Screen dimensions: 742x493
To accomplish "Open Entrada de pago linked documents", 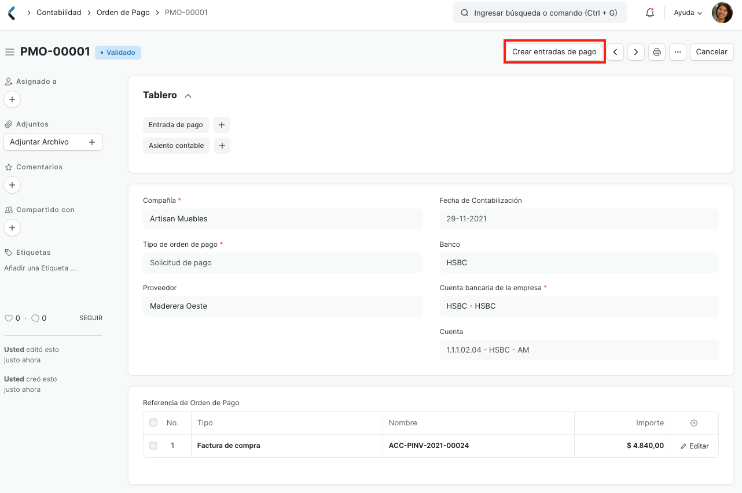I will click(175, 125).
